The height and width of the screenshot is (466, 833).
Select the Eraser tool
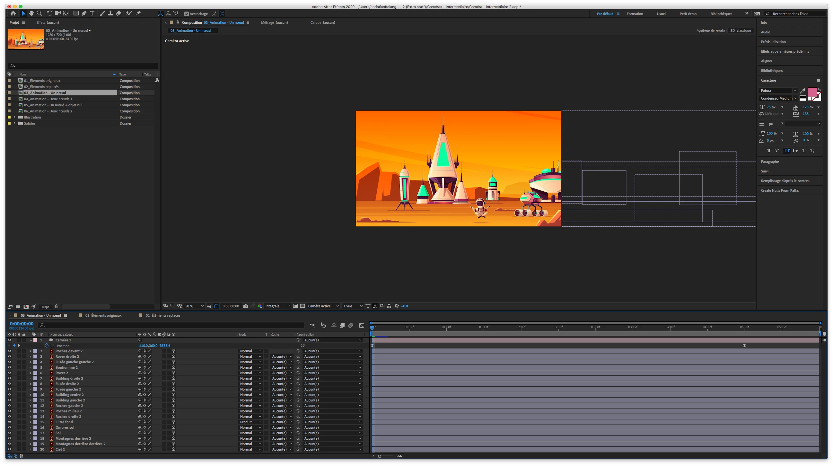coord(119,13)
